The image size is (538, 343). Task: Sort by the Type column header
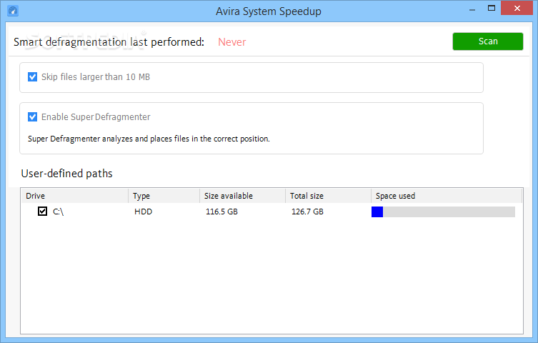tap(164, 196)
